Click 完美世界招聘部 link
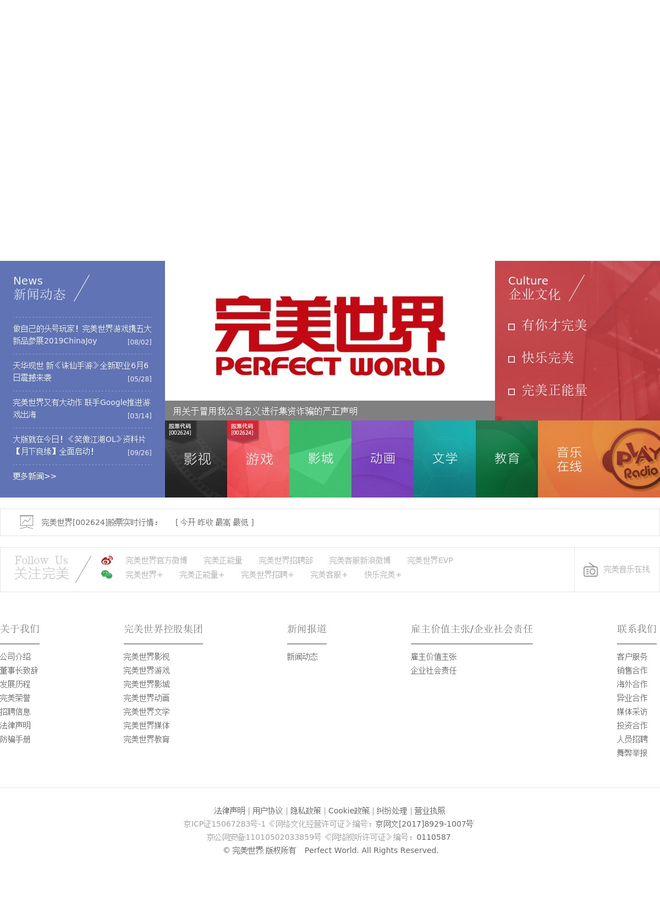The width and height of the screenshot is (660, 902). click(x=285, y=560)
